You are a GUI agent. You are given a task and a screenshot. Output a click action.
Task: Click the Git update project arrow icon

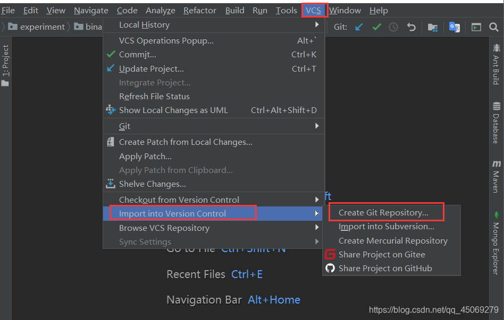(x=359, y=27)
